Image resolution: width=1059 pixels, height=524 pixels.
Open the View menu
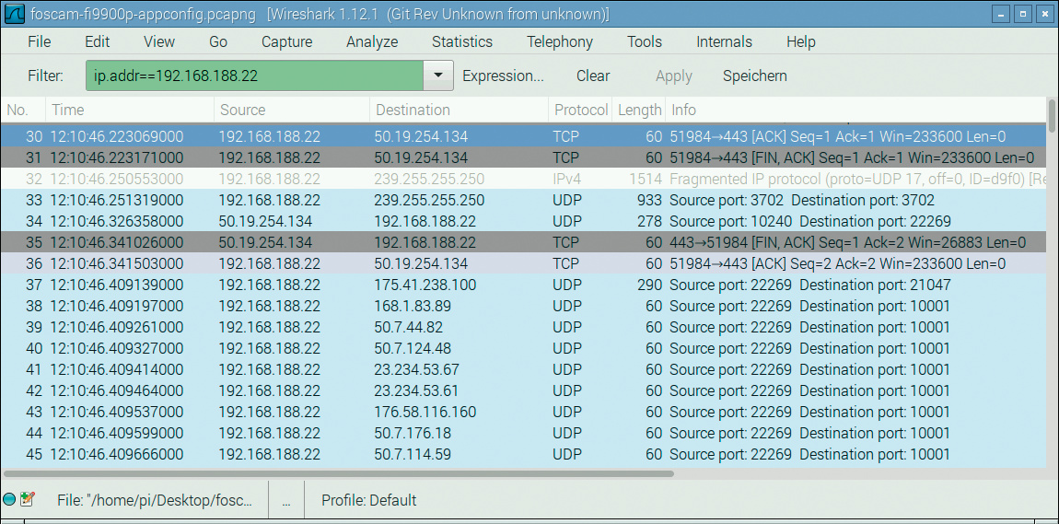pyautogui.click(x=159, y=41)
